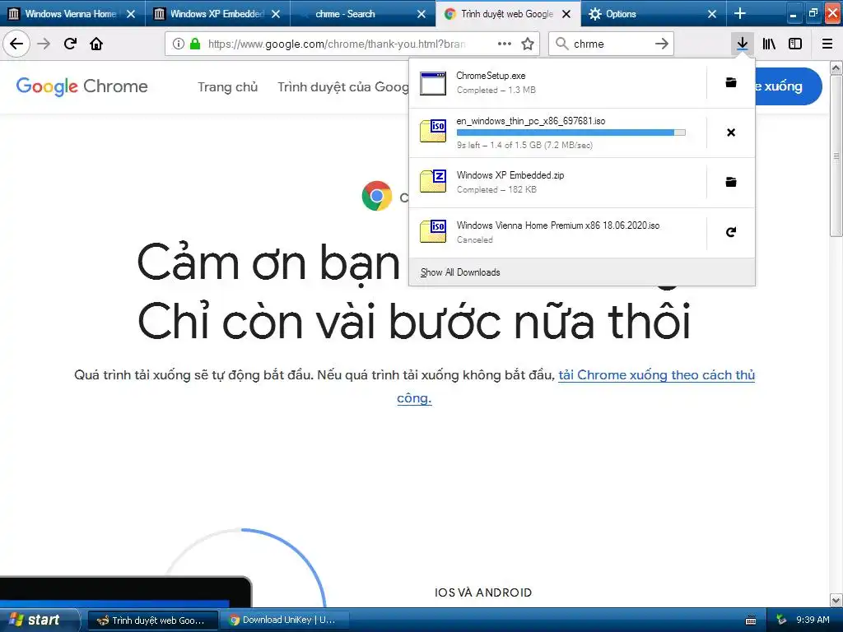Viewport: 843px width, 632px height.
Task: Open the Library icon
Action: pyautogui.click(x=769, y=44)
